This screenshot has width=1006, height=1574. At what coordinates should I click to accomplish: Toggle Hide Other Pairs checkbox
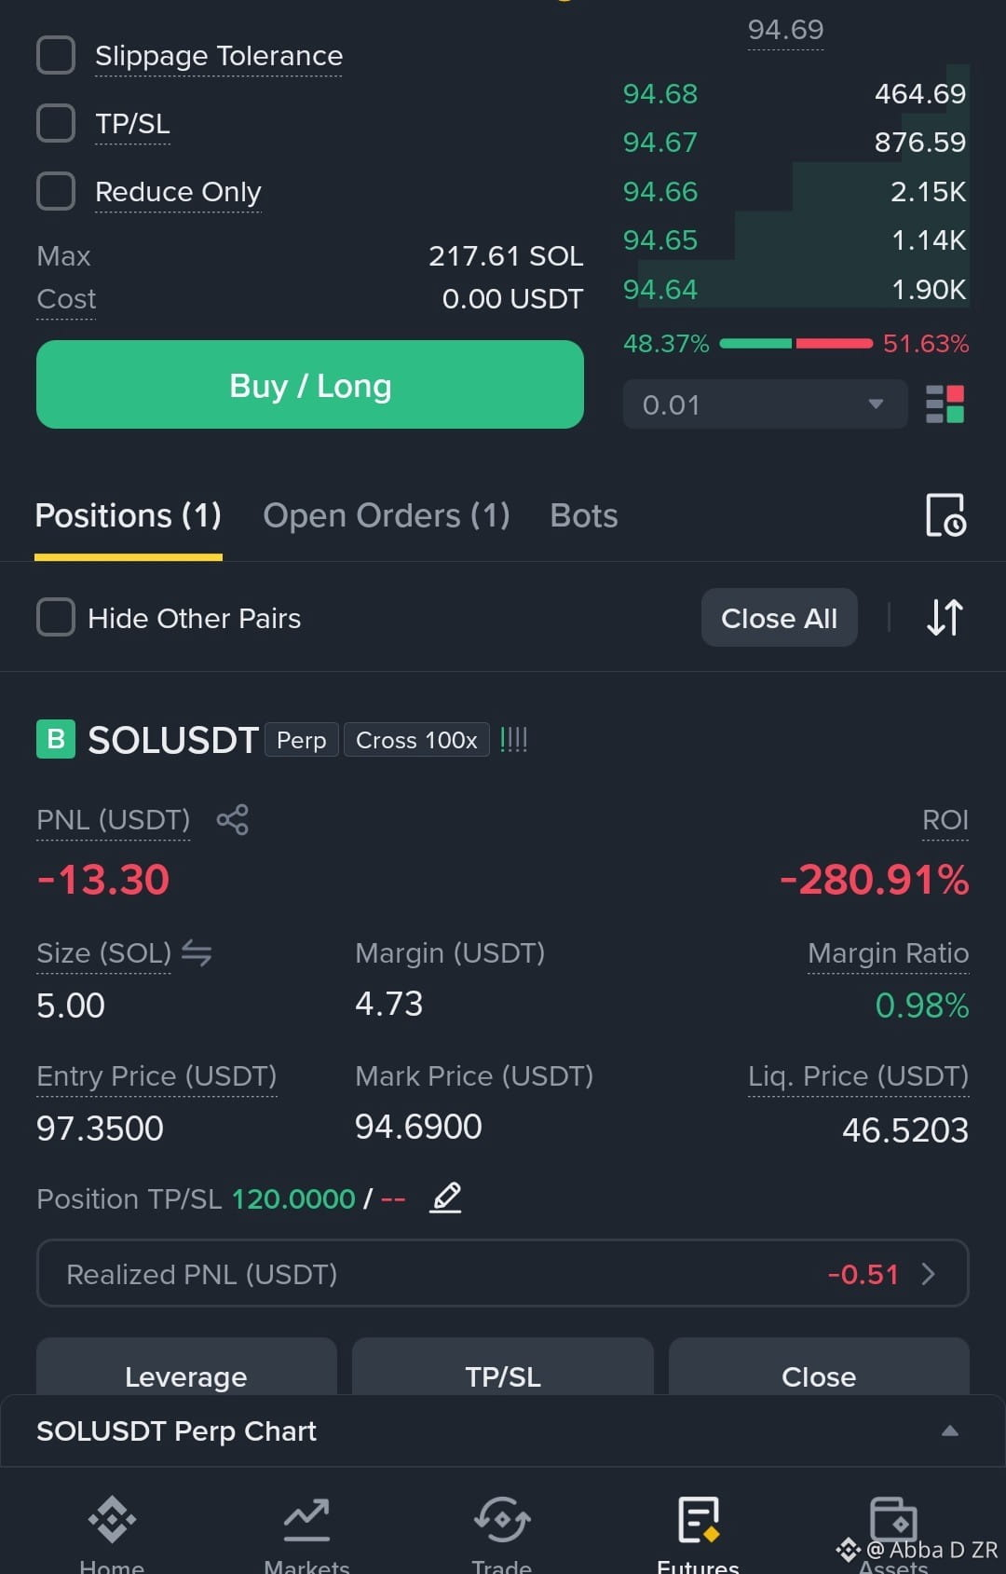[56, 617]
